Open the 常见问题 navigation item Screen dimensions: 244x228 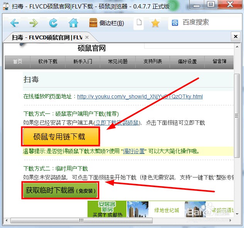tap(118, 61)
